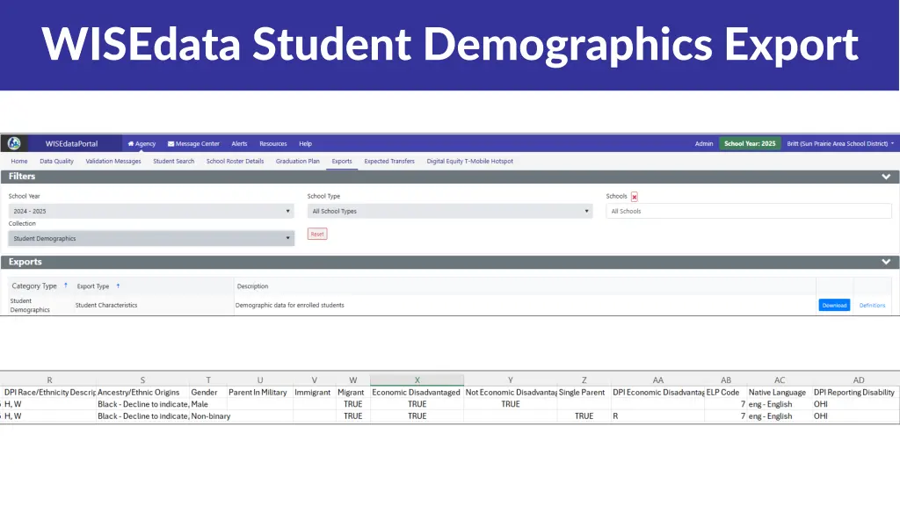
Task: Switch to the School Roster Details tab
Action: 235,162
